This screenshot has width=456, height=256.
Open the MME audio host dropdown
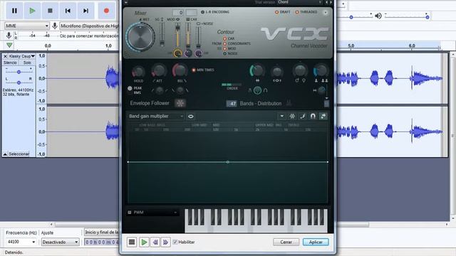tap(27, 26)
